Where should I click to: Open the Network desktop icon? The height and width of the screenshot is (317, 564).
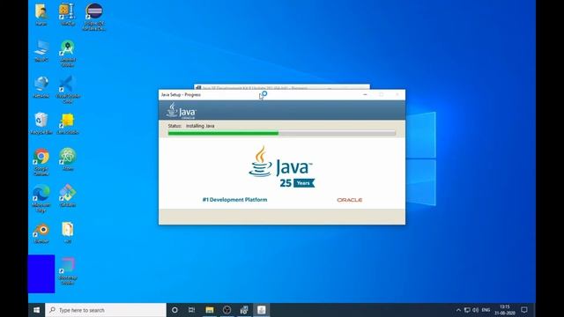pyautogui.click(x=41, y=87)
